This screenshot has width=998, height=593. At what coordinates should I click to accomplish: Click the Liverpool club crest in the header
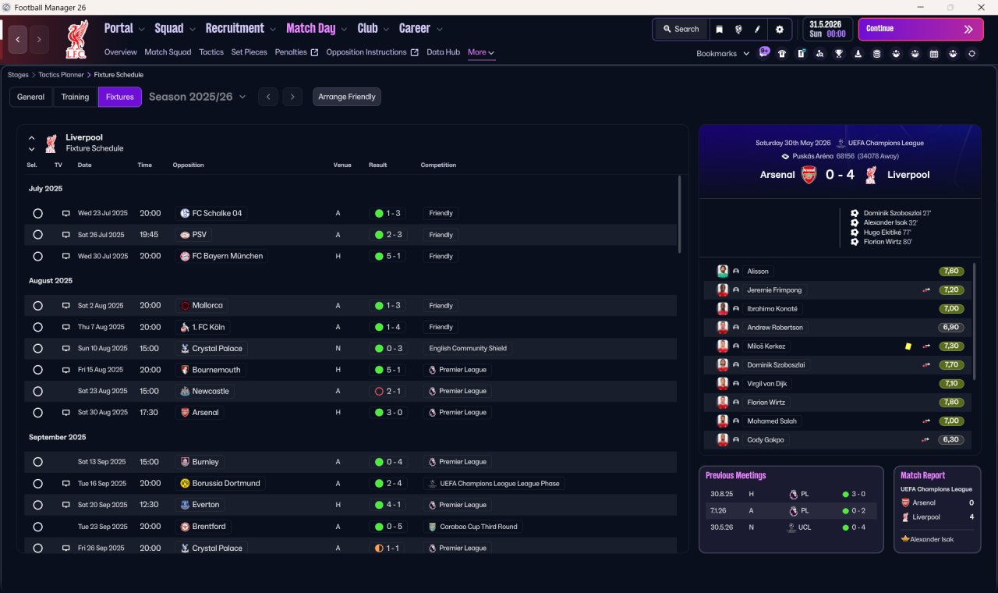76,38
